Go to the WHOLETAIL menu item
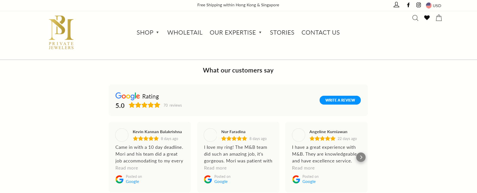Viewport: 477px width, 193px height. click(185, 33)
